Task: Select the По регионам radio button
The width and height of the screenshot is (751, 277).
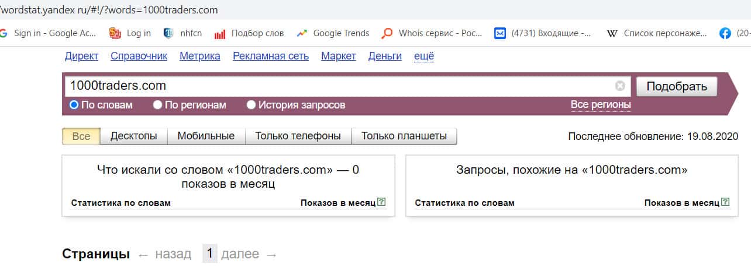Action: click(x=157, y=105)
